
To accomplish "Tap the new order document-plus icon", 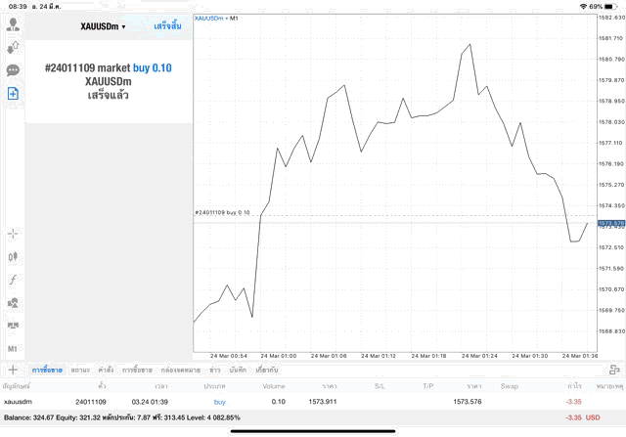I will click(14, 94).
